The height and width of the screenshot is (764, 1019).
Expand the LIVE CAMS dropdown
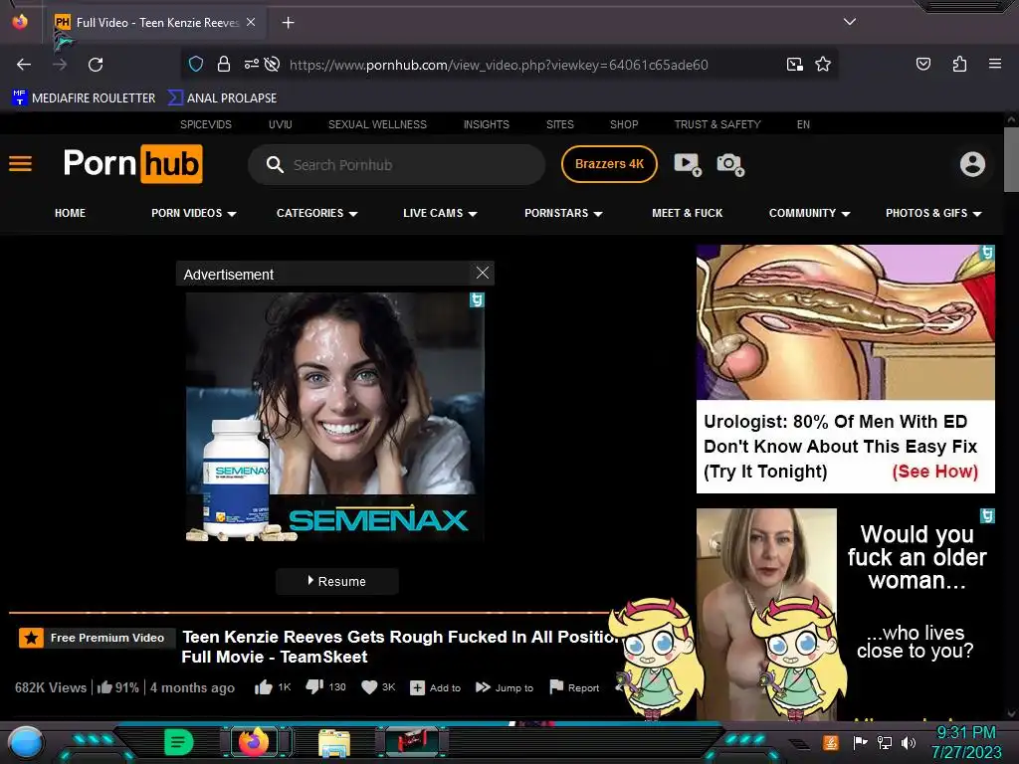[440, 213]
